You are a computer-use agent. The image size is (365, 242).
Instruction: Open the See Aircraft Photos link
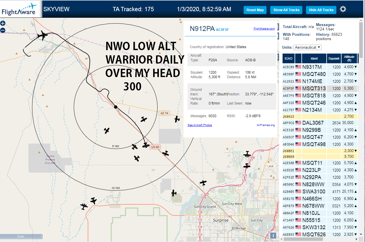pyautogui.click(x=200, y=125)
